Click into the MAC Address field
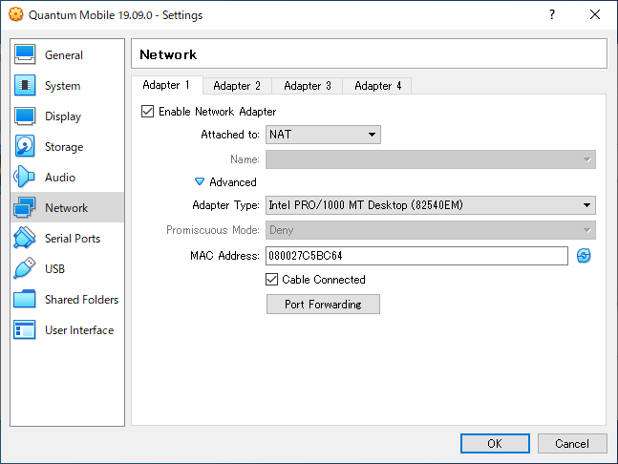Screen dimensions: 618x464 coord(416,256)
